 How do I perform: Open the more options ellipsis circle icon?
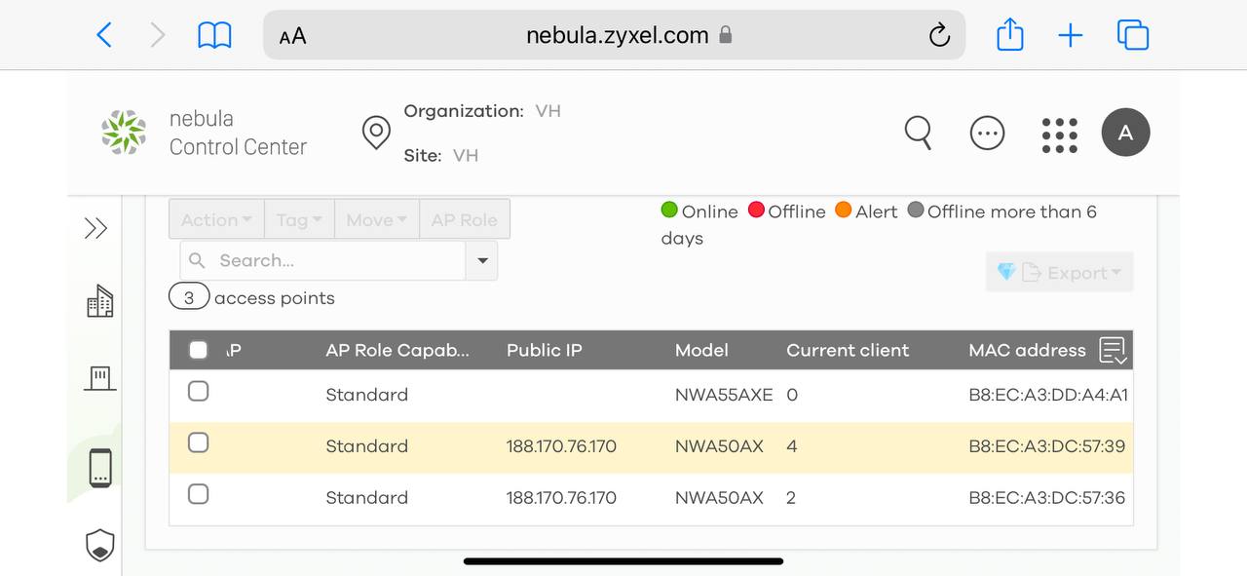(x=987, y=134)
